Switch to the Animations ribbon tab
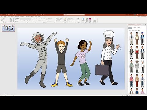Image resolution: width=147 pixels, height=110 pixels. tap(22, 16)
